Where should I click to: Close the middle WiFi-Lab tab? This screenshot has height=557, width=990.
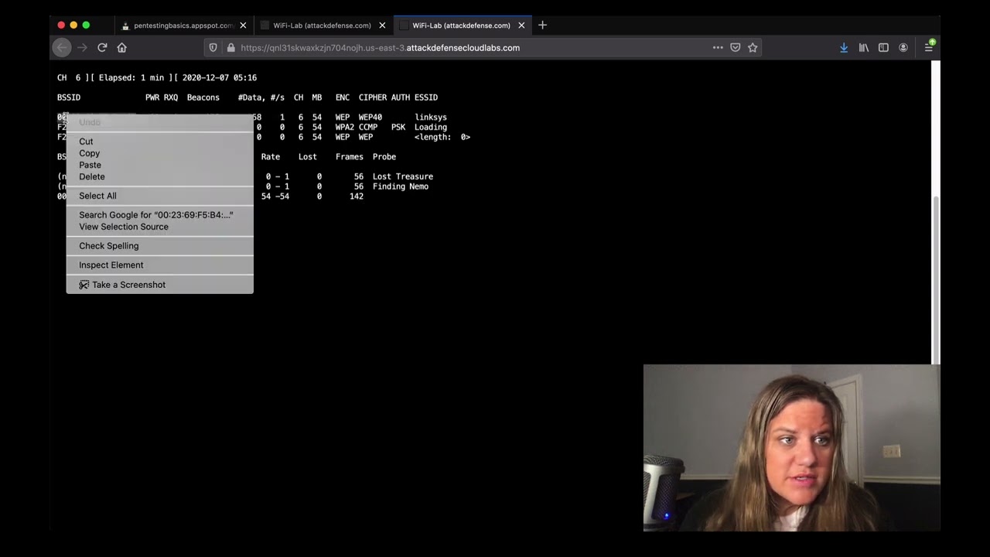382,26
